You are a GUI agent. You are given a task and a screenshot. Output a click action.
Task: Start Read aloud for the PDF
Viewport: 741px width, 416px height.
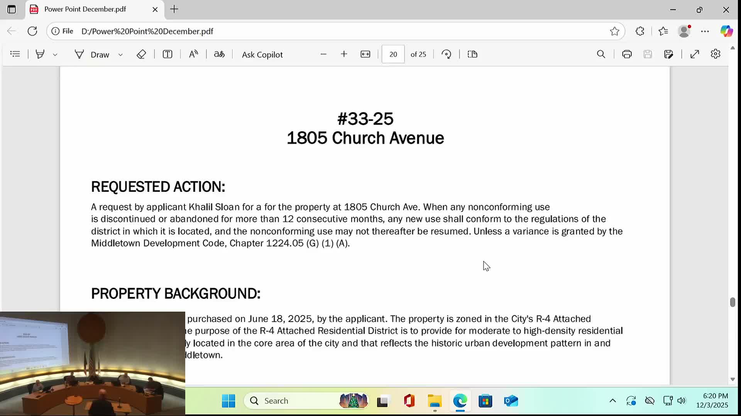tap(193, 54)
